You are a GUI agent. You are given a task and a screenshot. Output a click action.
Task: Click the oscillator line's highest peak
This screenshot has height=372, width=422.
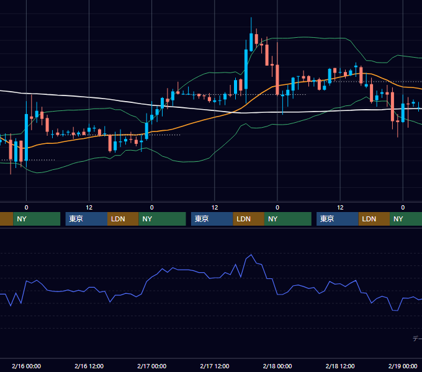(x=251, y=255)
